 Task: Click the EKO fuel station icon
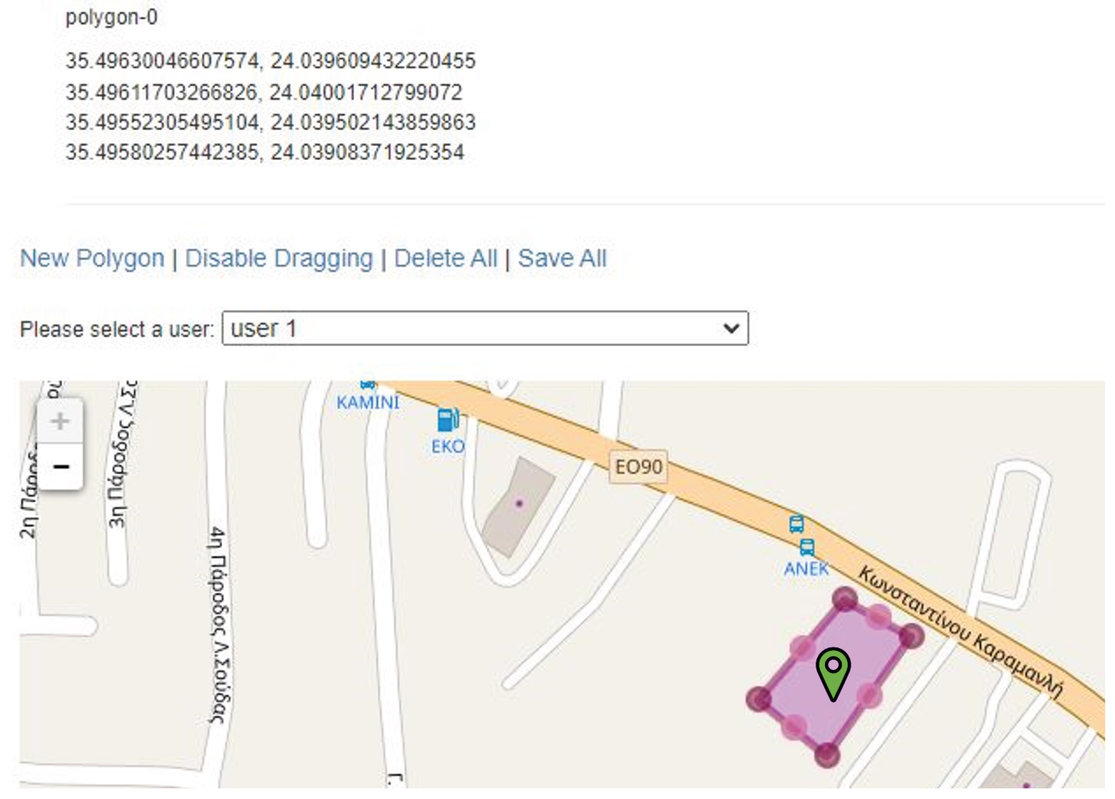click(x=448, y=420)
